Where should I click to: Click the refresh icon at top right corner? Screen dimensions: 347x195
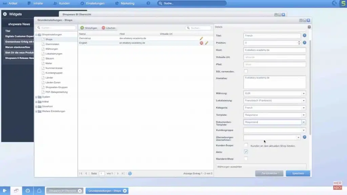tap(334, 3)
